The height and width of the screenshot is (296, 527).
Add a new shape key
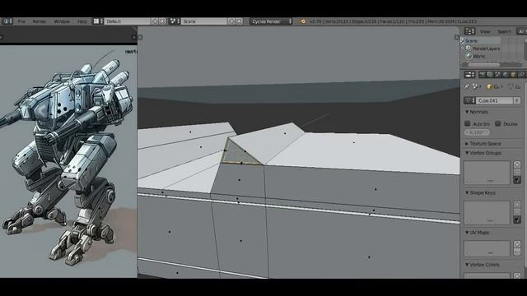(x=517, y=205)
